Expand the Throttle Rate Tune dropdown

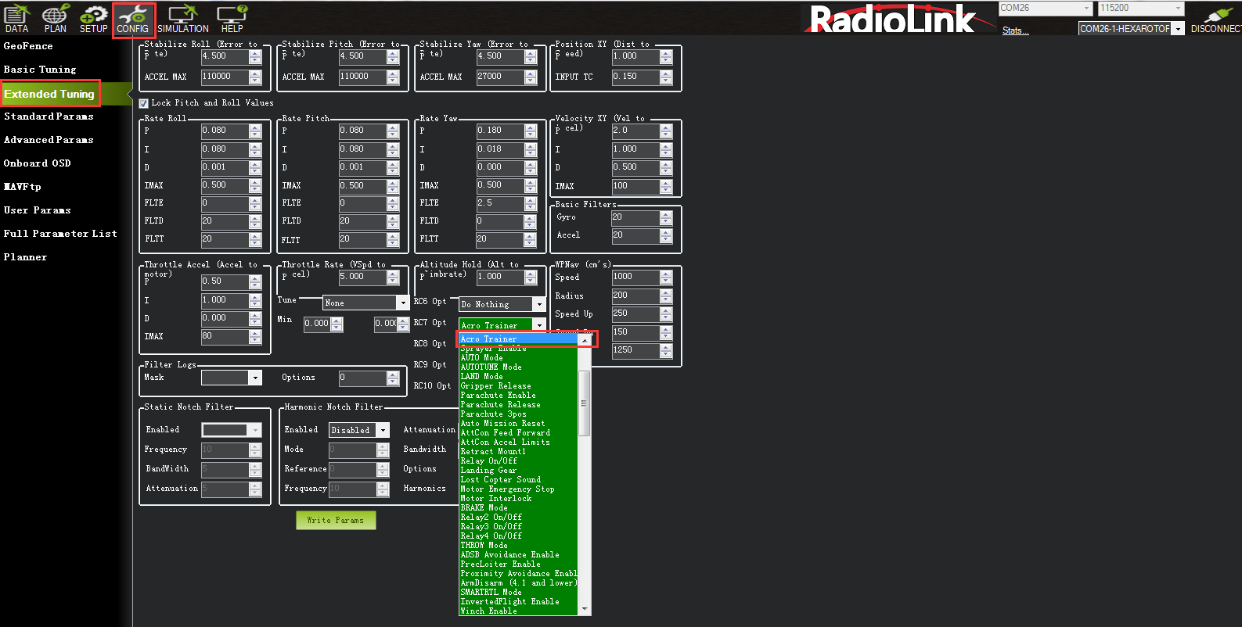403,303
